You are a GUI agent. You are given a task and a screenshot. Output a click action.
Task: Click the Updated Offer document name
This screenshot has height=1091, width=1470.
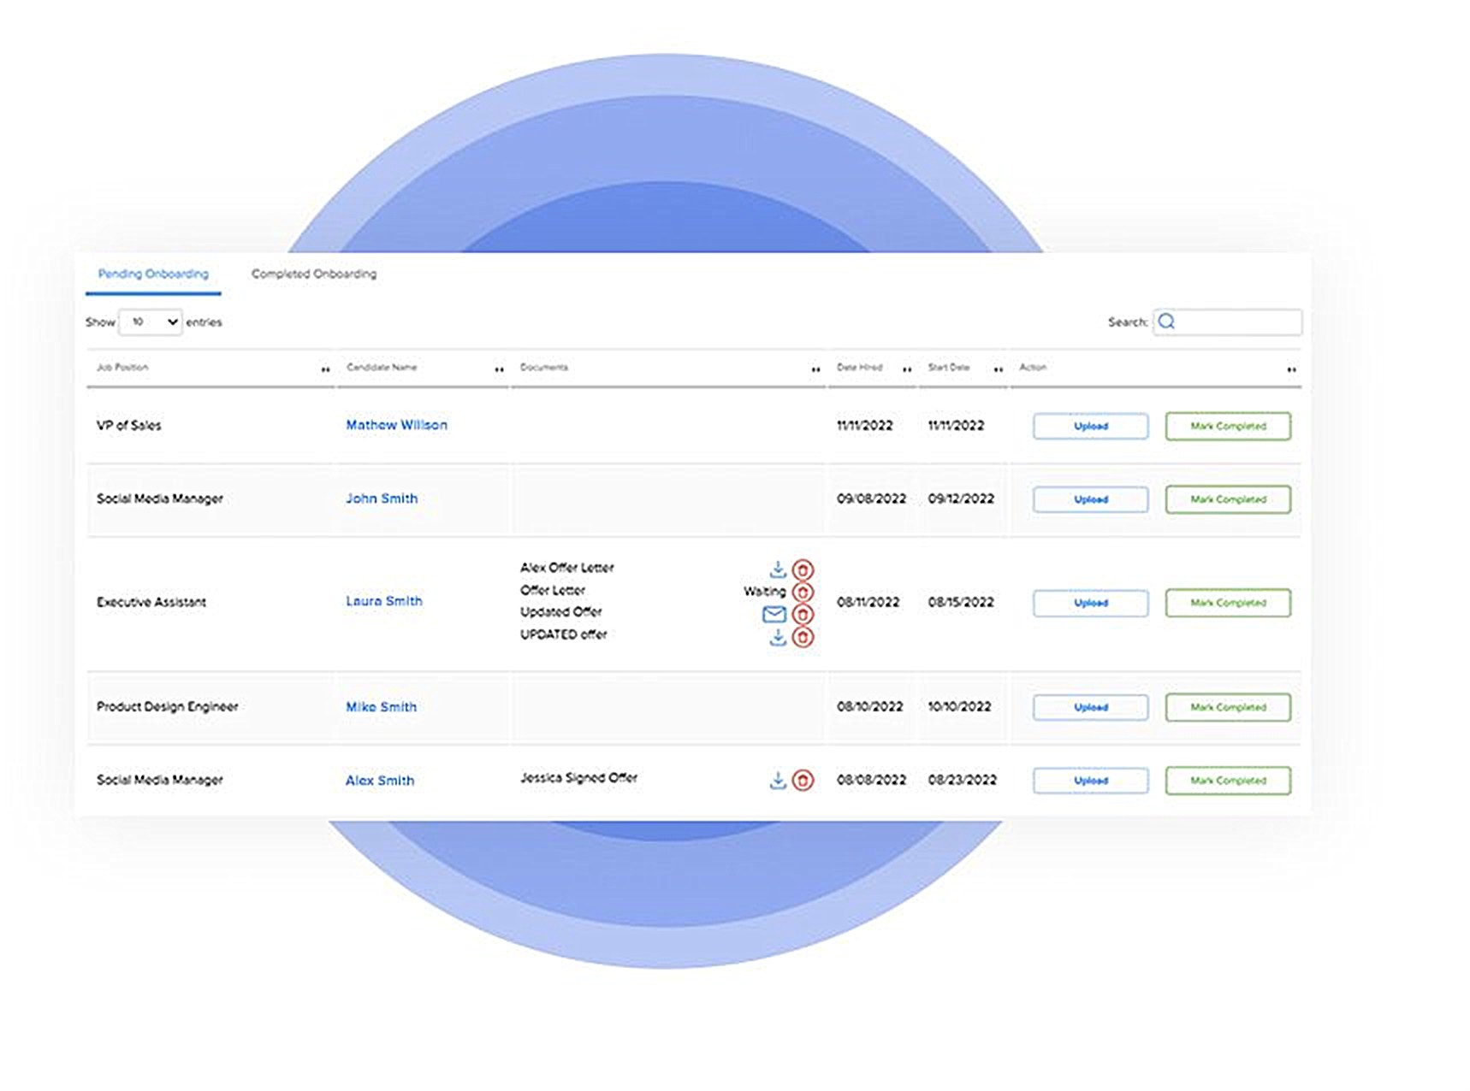tap(560, 612)
